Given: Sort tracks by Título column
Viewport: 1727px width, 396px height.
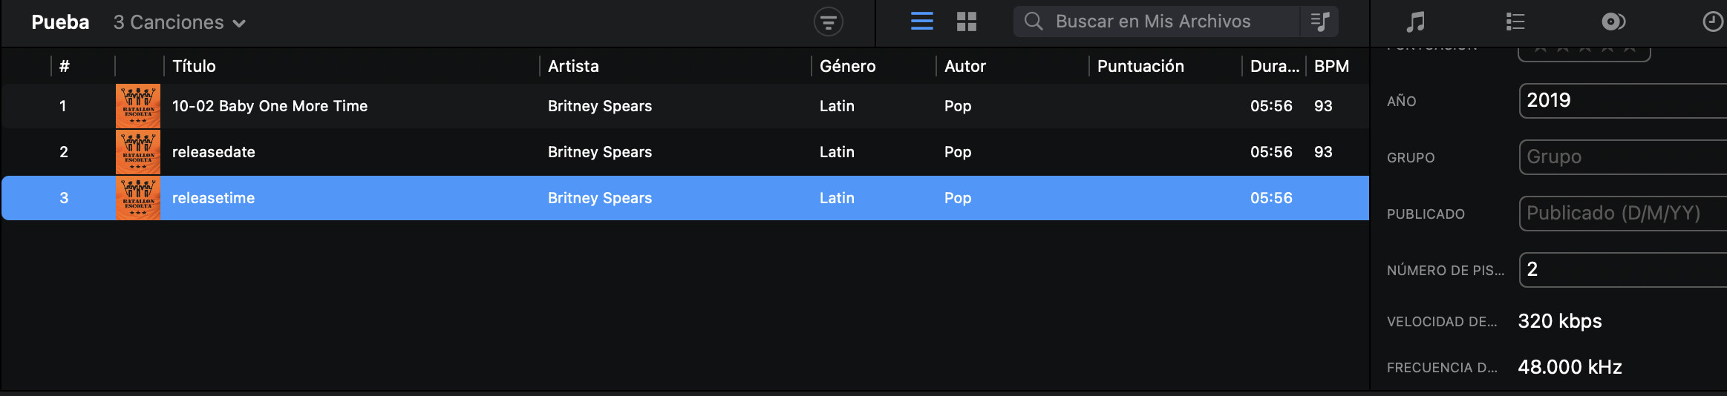Looking at the screenshot, I should (195, 66).
